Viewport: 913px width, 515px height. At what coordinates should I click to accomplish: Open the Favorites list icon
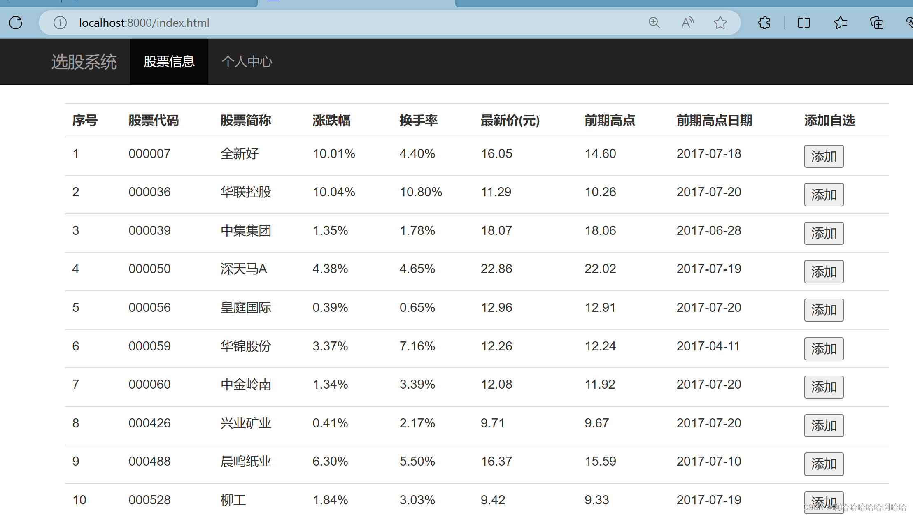[840, 23]
